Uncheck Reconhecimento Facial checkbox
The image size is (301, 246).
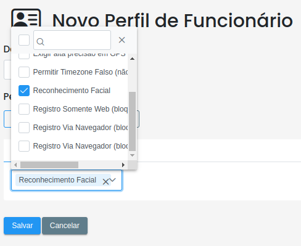pyautogui.click(x=24, y=91)
